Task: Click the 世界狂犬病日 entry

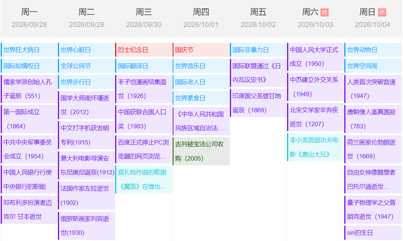Action: tap(29, 50)
